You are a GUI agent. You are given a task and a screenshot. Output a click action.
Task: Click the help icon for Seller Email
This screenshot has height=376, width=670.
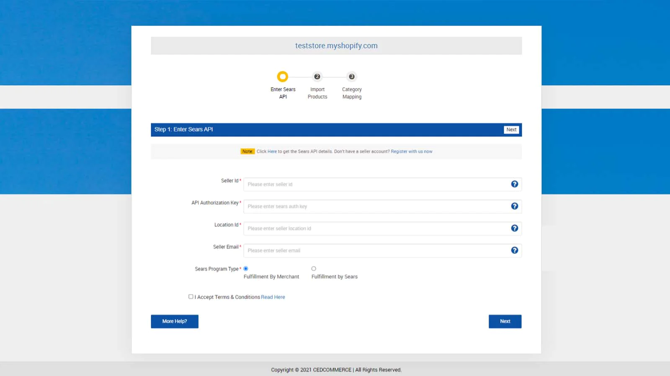[514, 250]
